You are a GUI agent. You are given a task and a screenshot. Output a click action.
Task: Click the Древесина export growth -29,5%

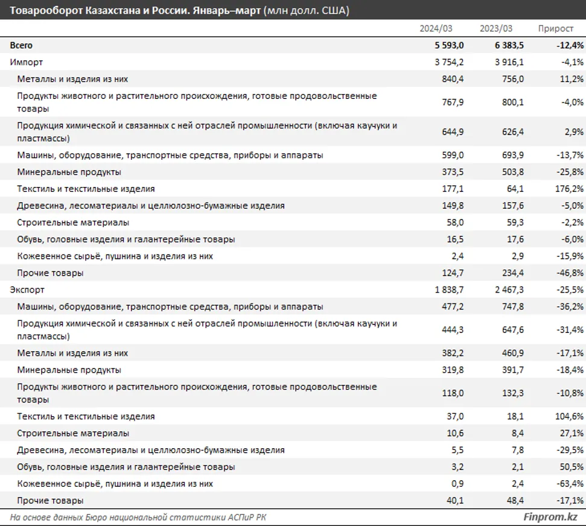tap(565, 449)
